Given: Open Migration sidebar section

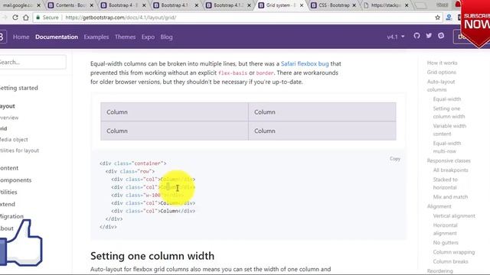Looking at the screenshot, I should coord(11,216).
